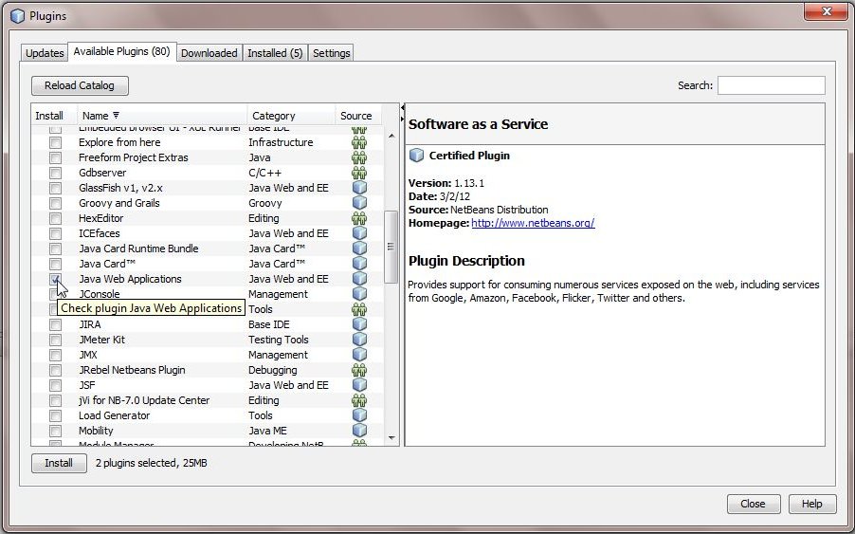This screenshot has height=534, width=855.
Task: Focus the Search input field
Action: (771, 85)
